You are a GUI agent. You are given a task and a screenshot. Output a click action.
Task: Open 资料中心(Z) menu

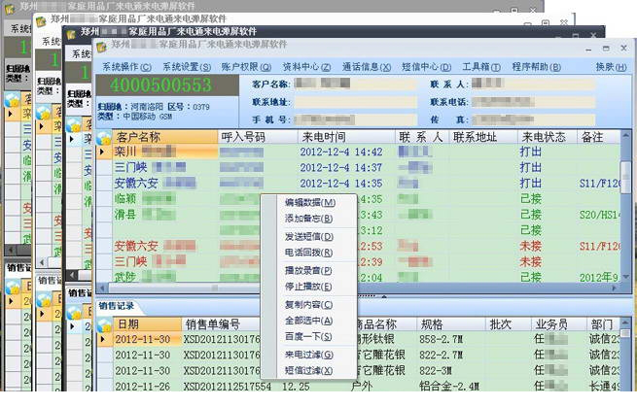(x=306, y=67)
